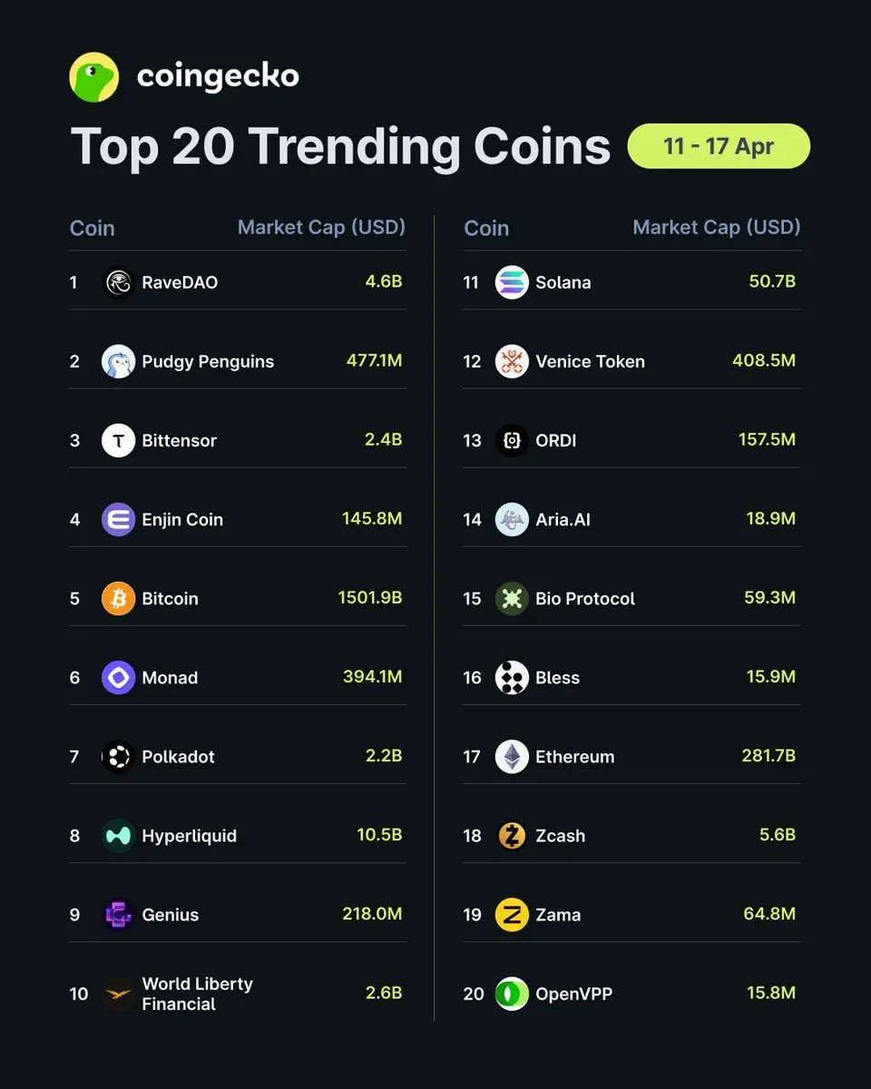
Task: Click the left Market Cap (USD) header
Action: tap(321, 227)
